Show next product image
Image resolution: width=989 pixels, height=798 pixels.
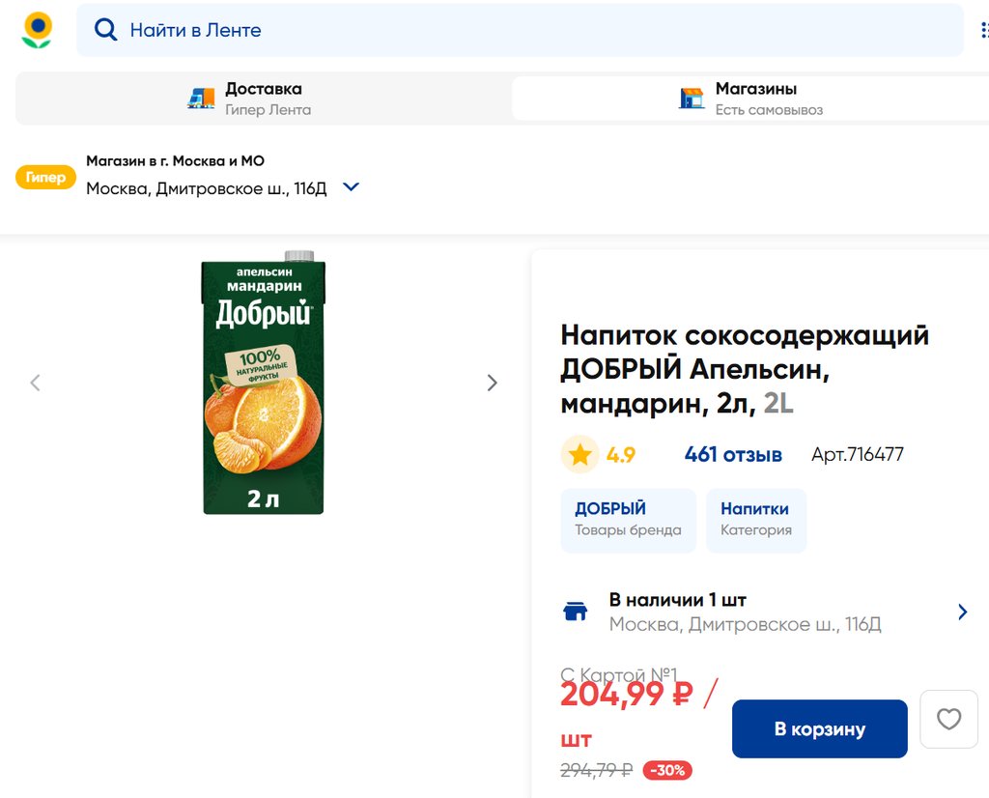coord(492,383)
